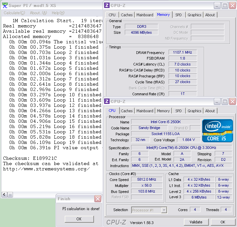Click OK button in lower CPU-Z window

(223, 222)
